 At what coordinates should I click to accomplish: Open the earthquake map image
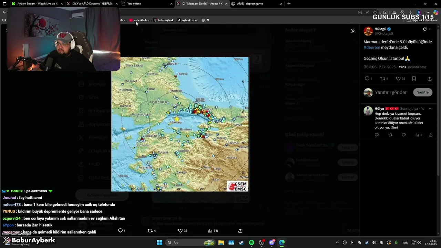click(x=180, y=124)
